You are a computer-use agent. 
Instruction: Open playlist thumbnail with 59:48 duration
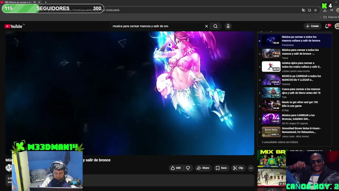tap(271, 106)
